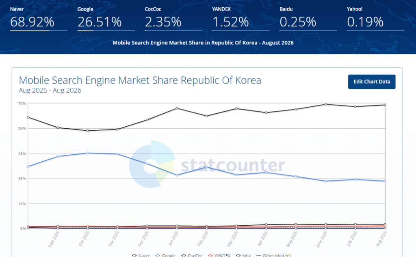Click the Naver data point for Aug 2025
Screen dimensions: 416x257
point(28,117)
